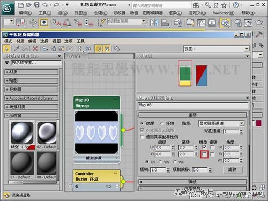Click the Mirror tool in main toolbar
Viewport: 268px width, 201px height.
click(154, 23)
